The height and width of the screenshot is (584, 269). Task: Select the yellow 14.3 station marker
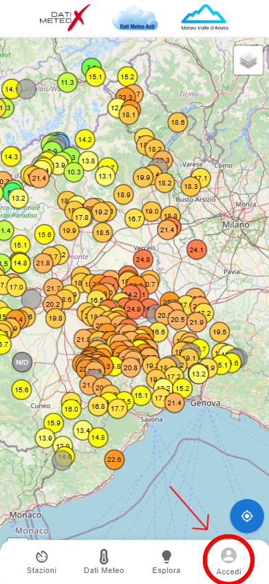pyautogui.click(x=11, y=157)
